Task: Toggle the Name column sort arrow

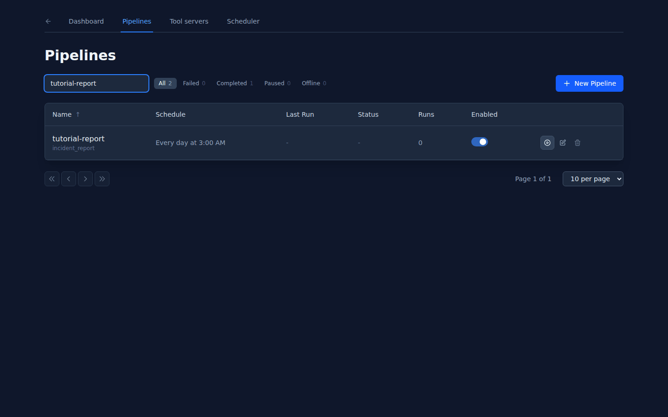Action: [78, 114]
